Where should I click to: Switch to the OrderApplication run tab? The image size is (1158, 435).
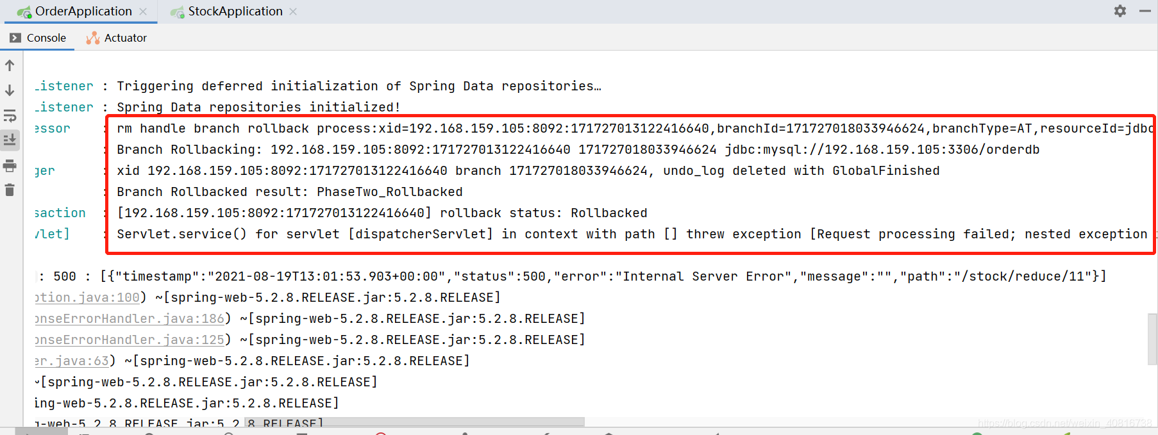(83, 12)
